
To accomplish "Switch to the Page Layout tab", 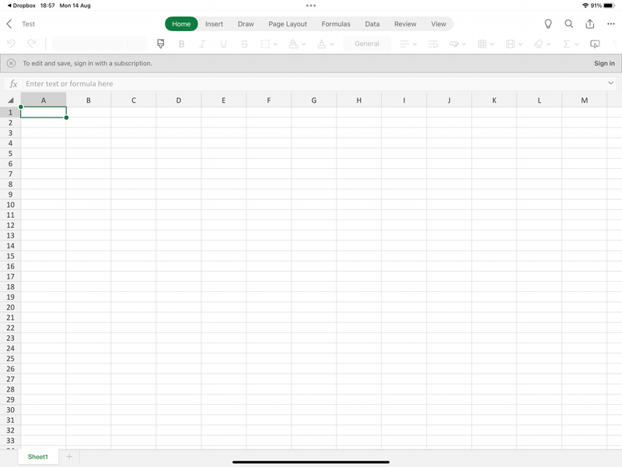I will tap(288, 24).
